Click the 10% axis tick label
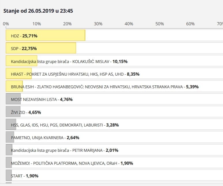 (37, 24)
